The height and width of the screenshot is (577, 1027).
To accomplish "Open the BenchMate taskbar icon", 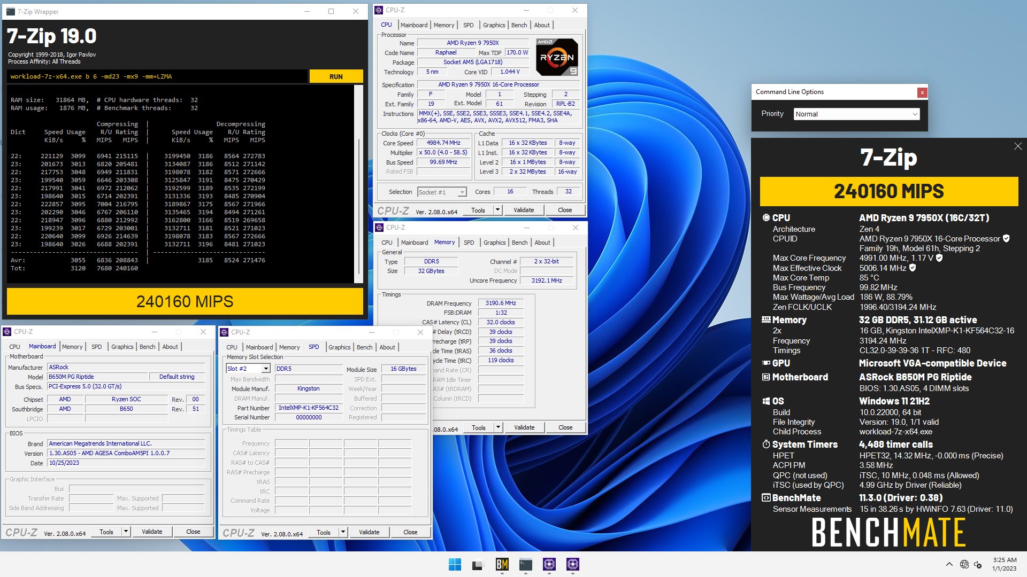I will (502, 564).
